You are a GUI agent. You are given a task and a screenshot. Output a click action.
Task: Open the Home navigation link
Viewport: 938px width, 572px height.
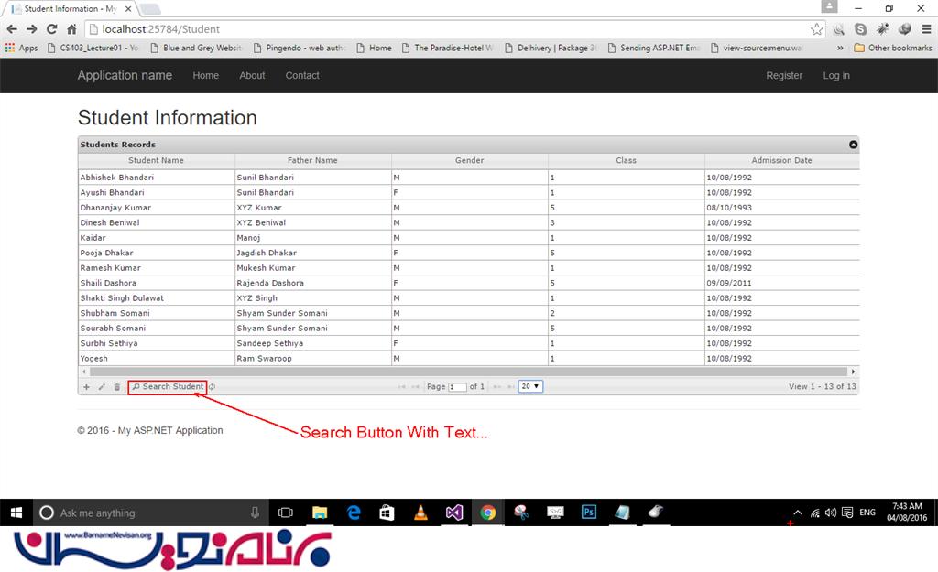click(x=205, y=76)
